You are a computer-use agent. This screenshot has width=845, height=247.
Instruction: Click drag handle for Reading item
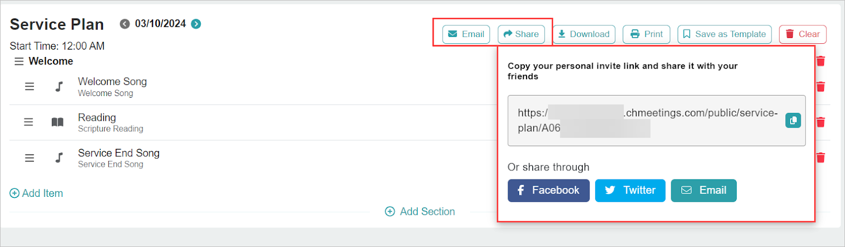coord(29,122)
